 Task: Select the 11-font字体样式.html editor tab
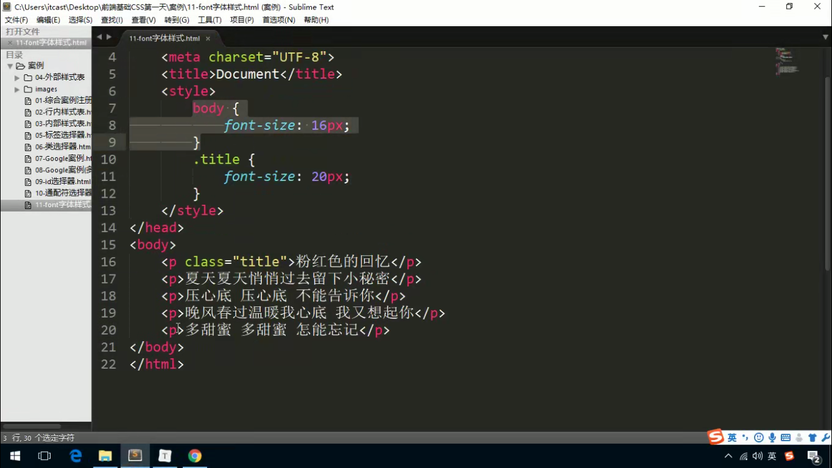pyautogui.click(x=164, y=39)
